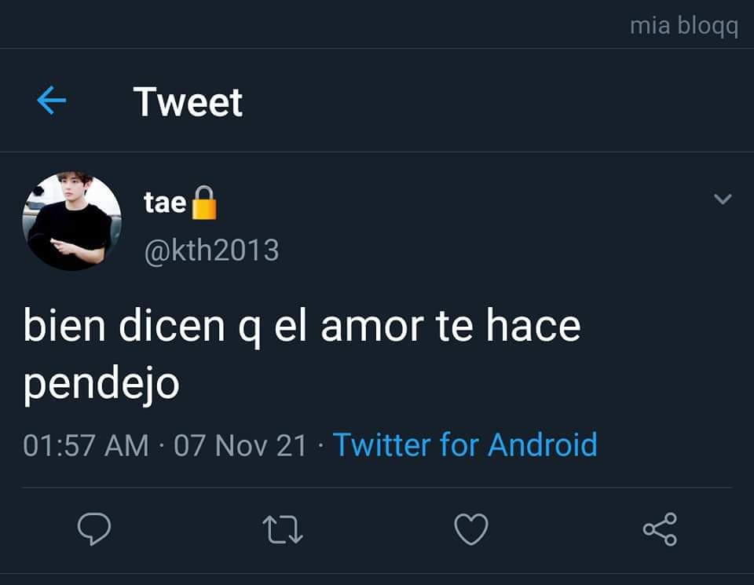The image size is (754, 585).
Task: Tap the word amor in the tweet
Action: pyautogui.click(x=372, y=327)
